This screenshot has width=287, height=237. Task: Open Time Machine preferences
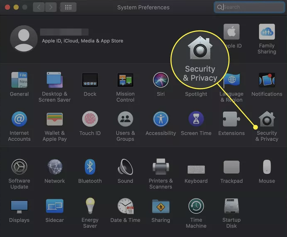(x=196, y=206)
